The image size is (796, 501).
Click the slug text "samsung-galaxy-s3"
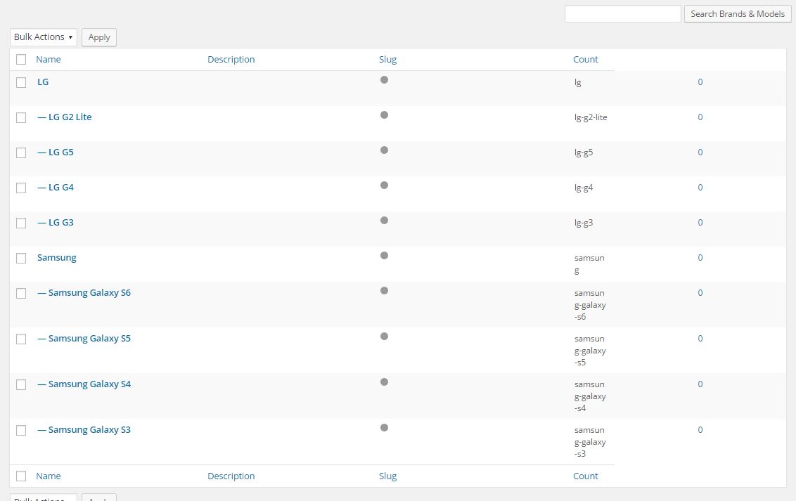(x=590, y=442)
